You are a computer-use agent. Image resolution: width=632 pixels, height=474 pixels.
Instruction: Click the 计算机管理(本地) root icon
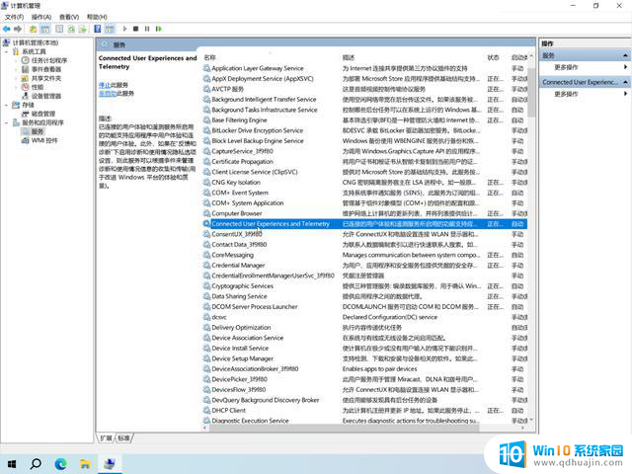[x=6, y=42]
